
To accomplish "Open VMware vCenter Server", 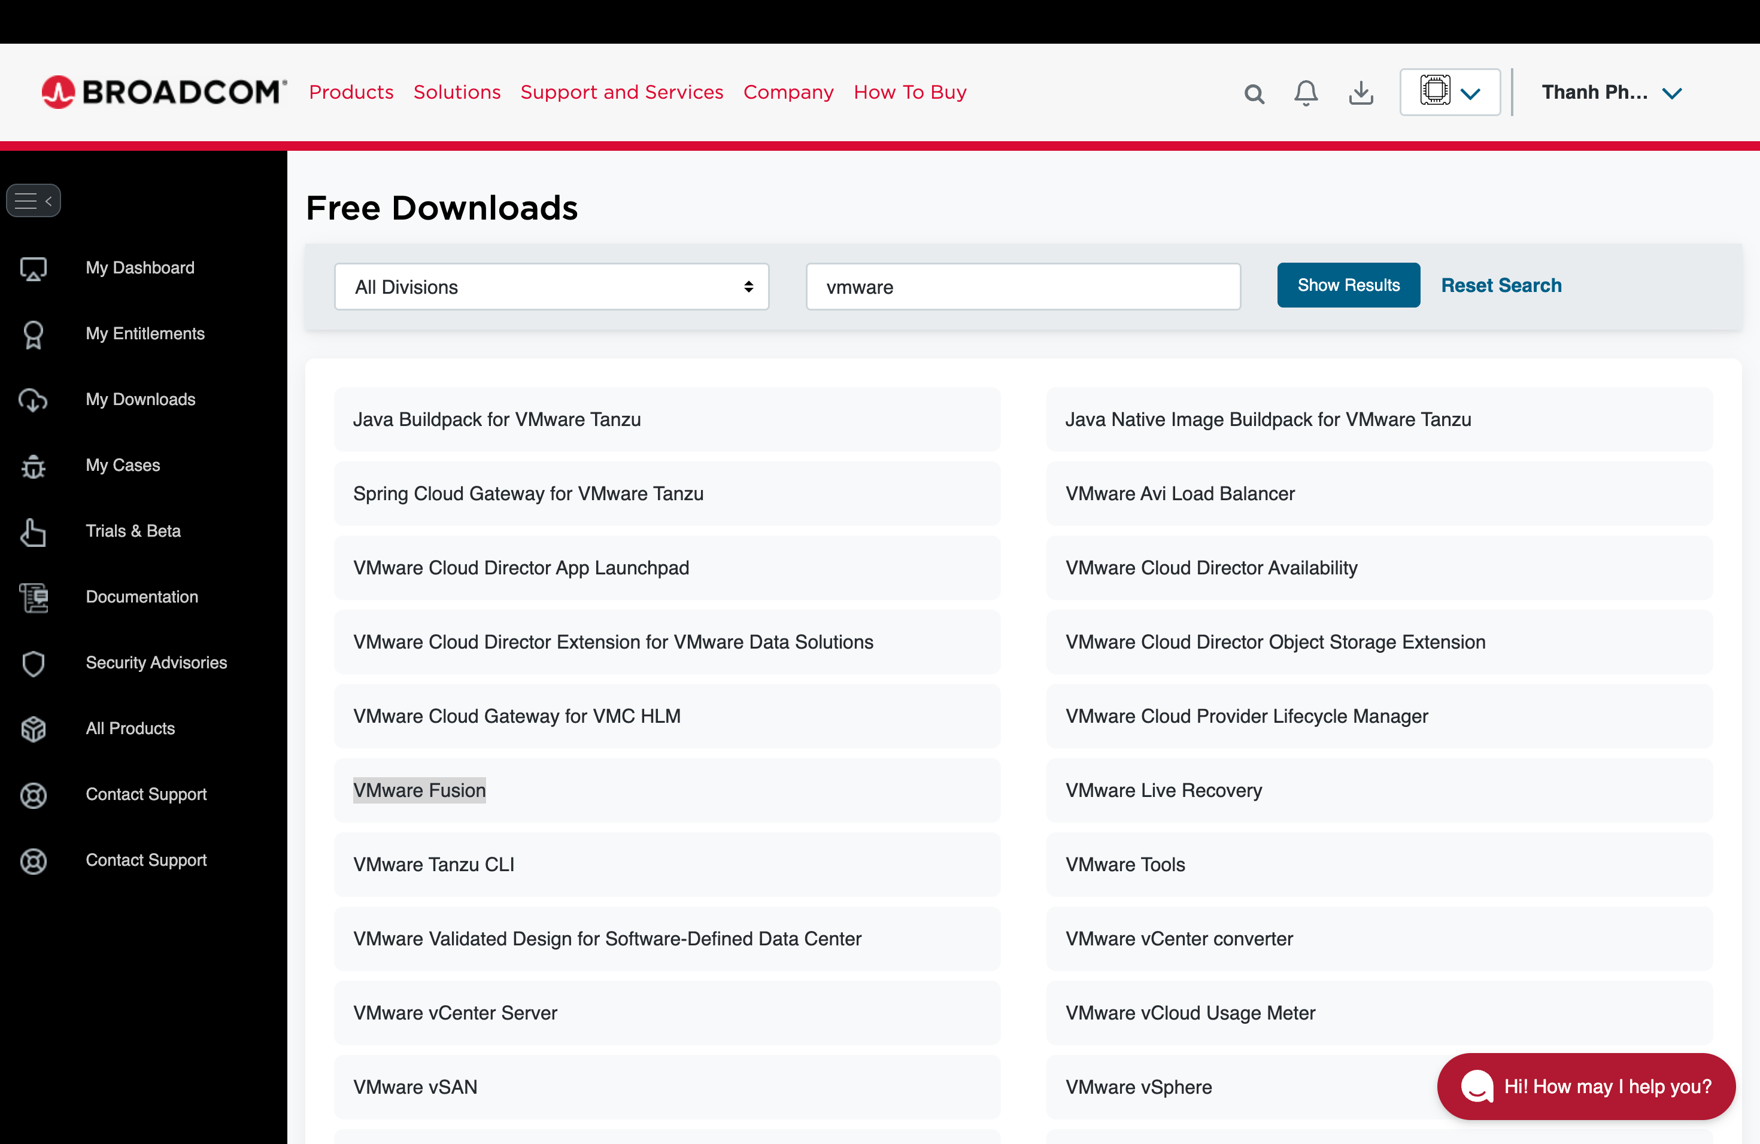I will [x=667, y=1012].
